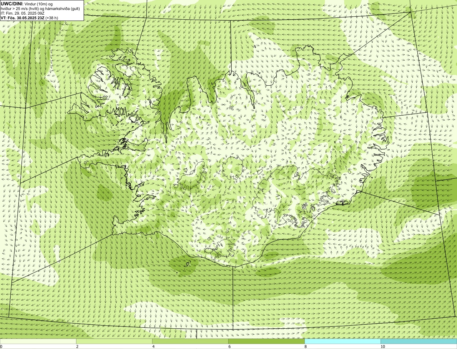Click the 'IT: Fim. 29. 05. 2025 09Z' line

[22, 13]
